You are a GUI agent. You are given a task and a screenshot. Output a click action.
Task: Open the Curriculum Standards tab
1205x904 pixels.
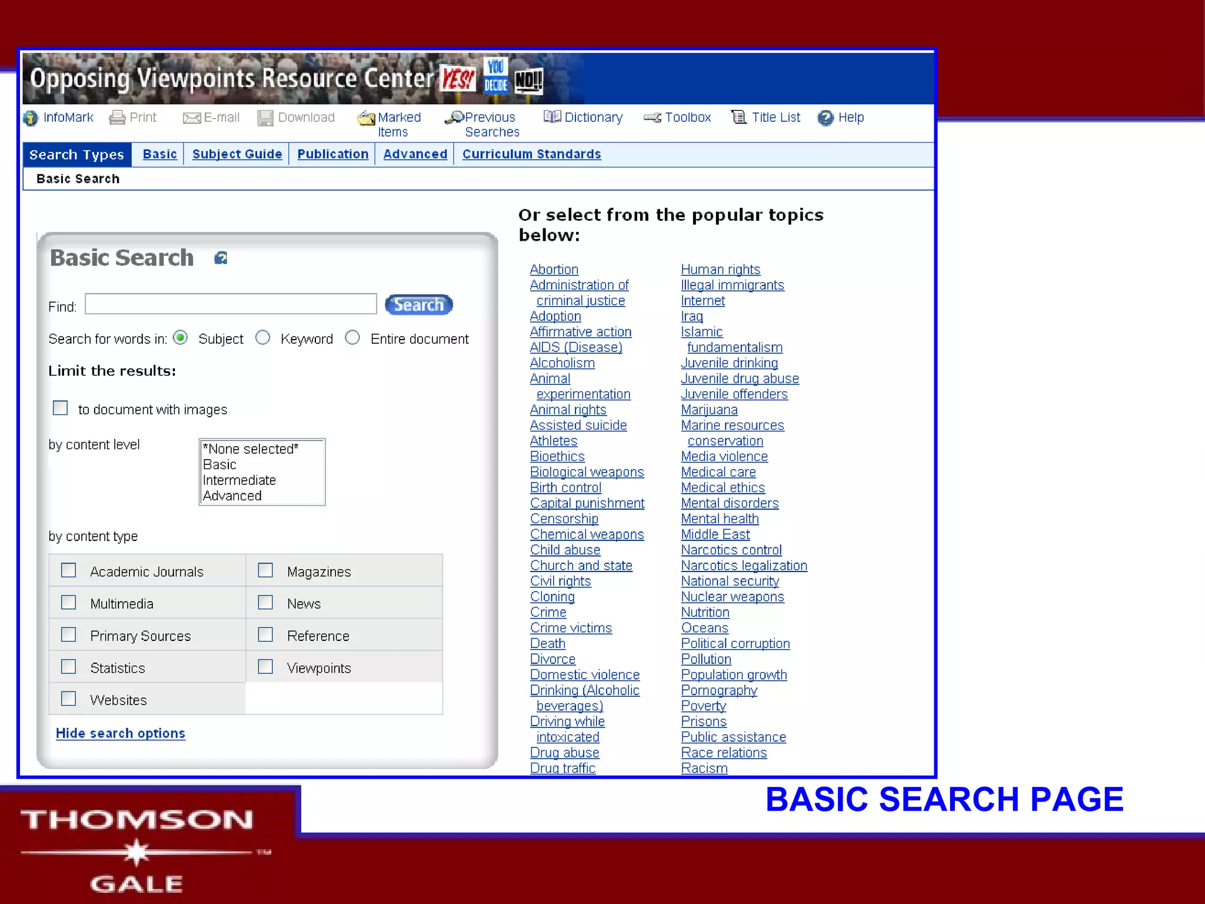(x=531, y=154)
